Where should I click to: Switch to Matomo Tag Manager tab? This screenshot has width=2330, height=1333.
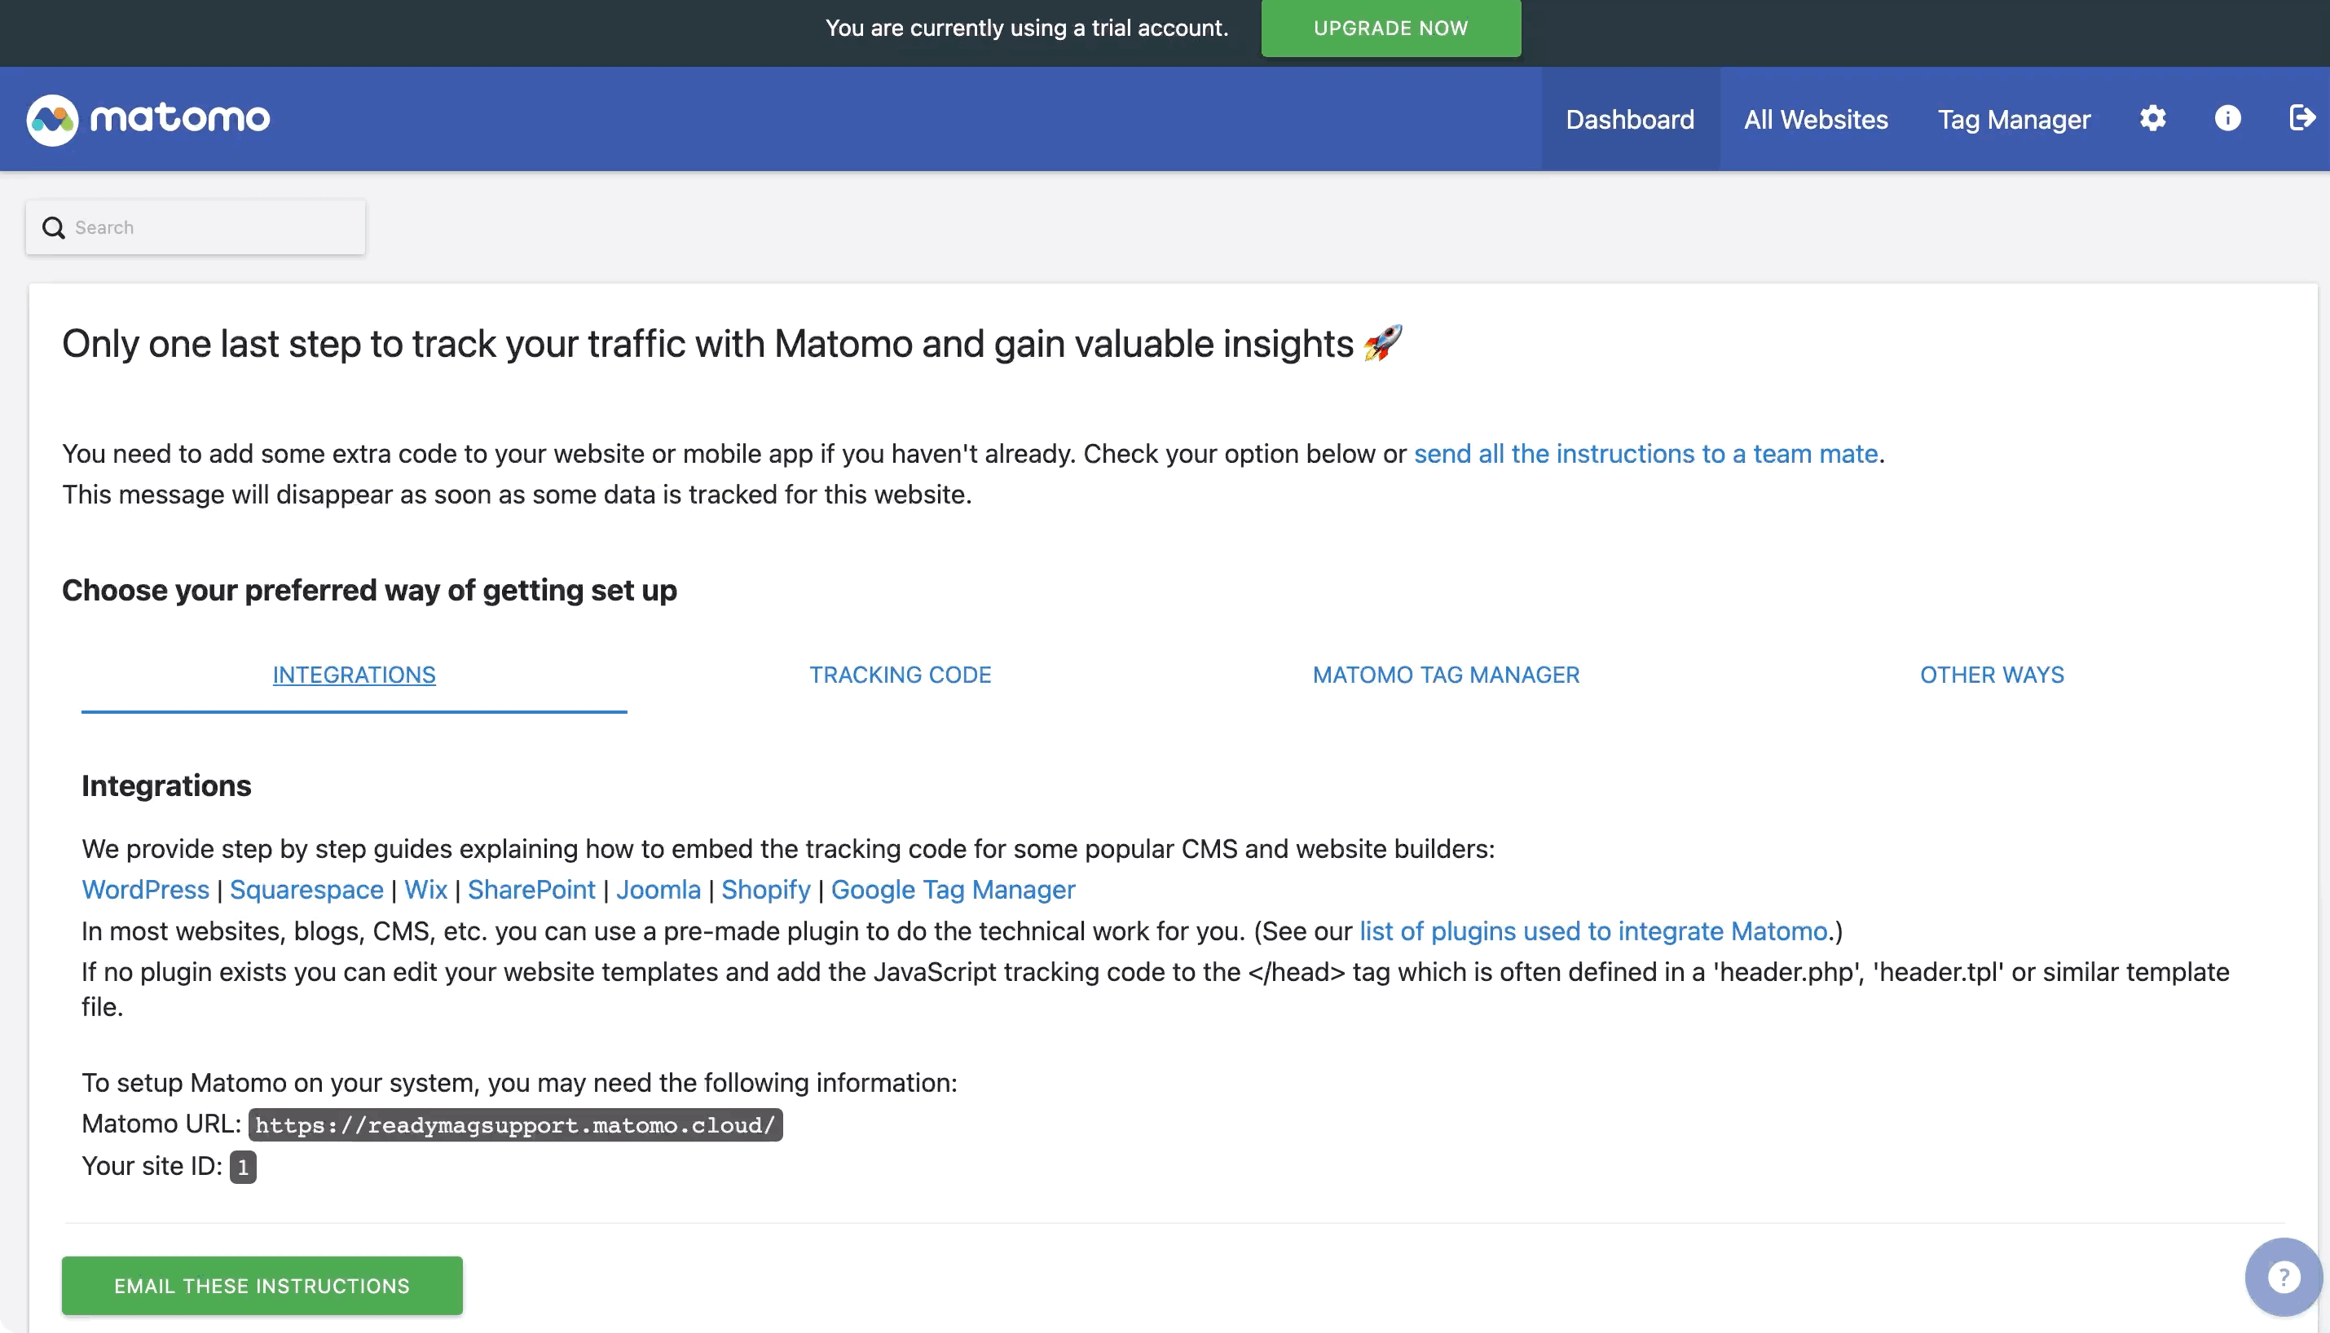[1446, 675]
